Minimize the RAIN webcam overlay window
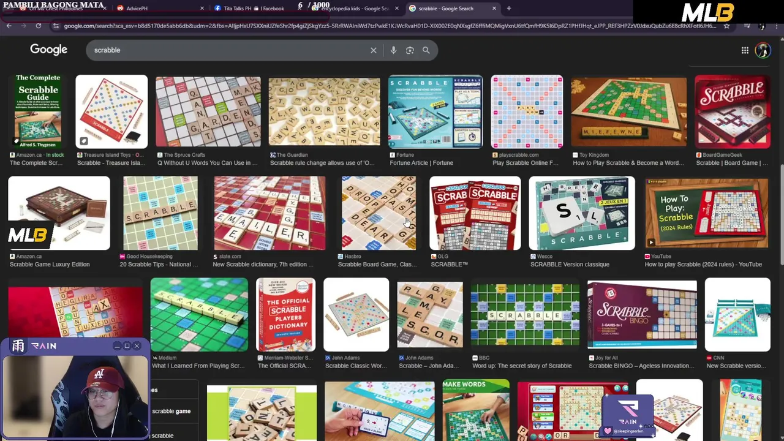 pos(116,346)
